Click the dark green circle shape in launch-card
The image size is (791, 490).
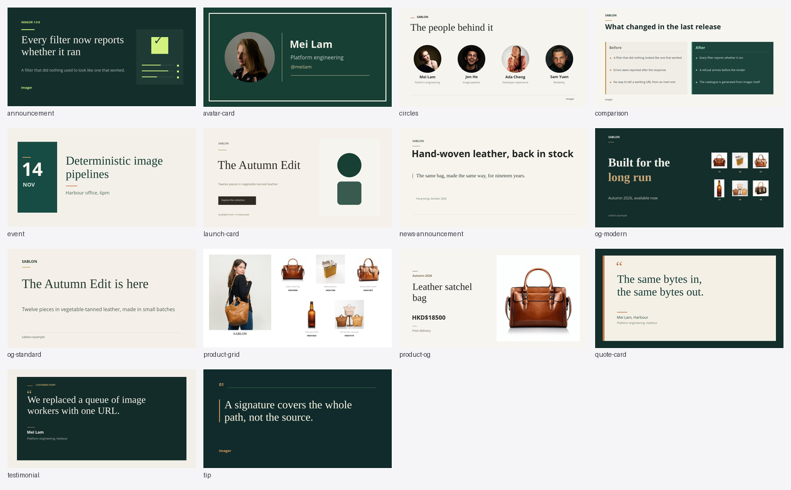point(349,165)
